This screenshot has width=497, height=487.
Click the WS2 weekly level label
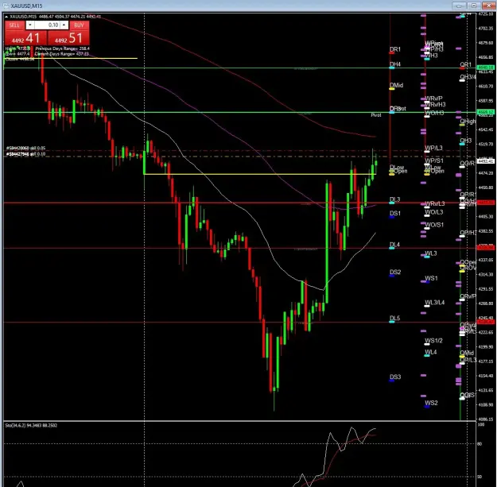click(431, 403)
